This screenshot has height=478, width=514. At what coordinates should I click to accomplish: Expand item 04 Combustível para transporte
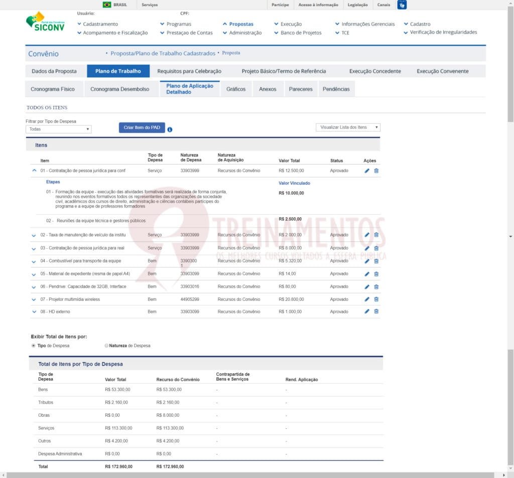click(34, 261)
